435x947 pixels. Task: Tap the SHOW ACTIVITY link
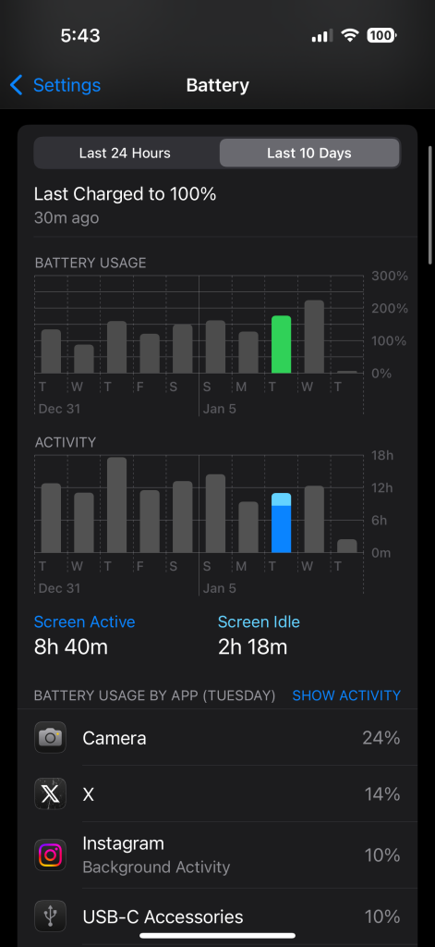346,695
